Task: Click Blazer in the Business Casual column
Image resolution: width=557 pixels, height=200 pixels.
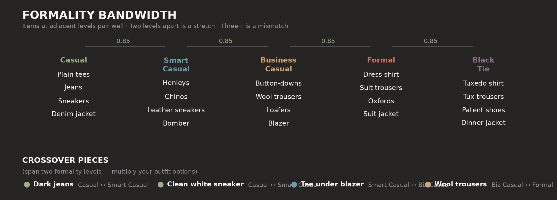Action: (x=278, y=123)
